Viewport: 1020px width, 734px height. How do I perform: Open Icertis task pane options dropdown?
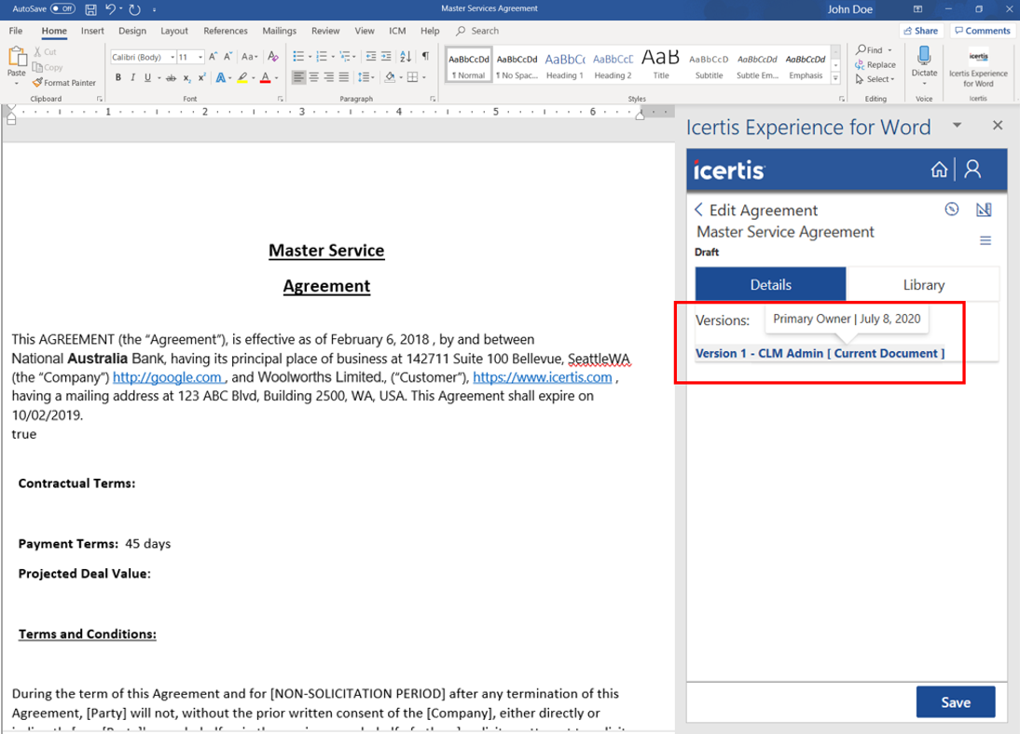tap(957, 125)
